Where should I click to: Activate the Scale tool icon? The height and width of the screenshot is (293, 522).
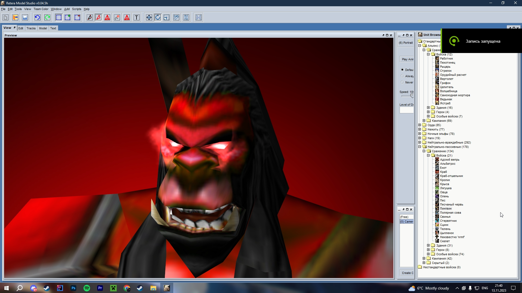tap(166, 18)
